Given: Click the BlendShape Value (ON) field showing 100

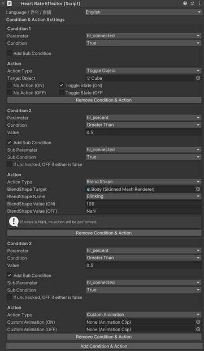Looking at the screenshot, I should coord(144,204).
